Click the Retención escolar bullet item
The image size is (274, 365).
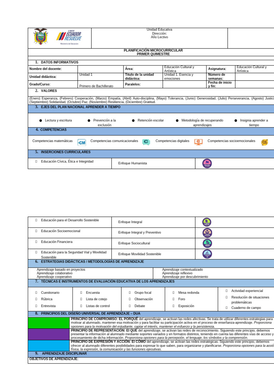point(148,120)
